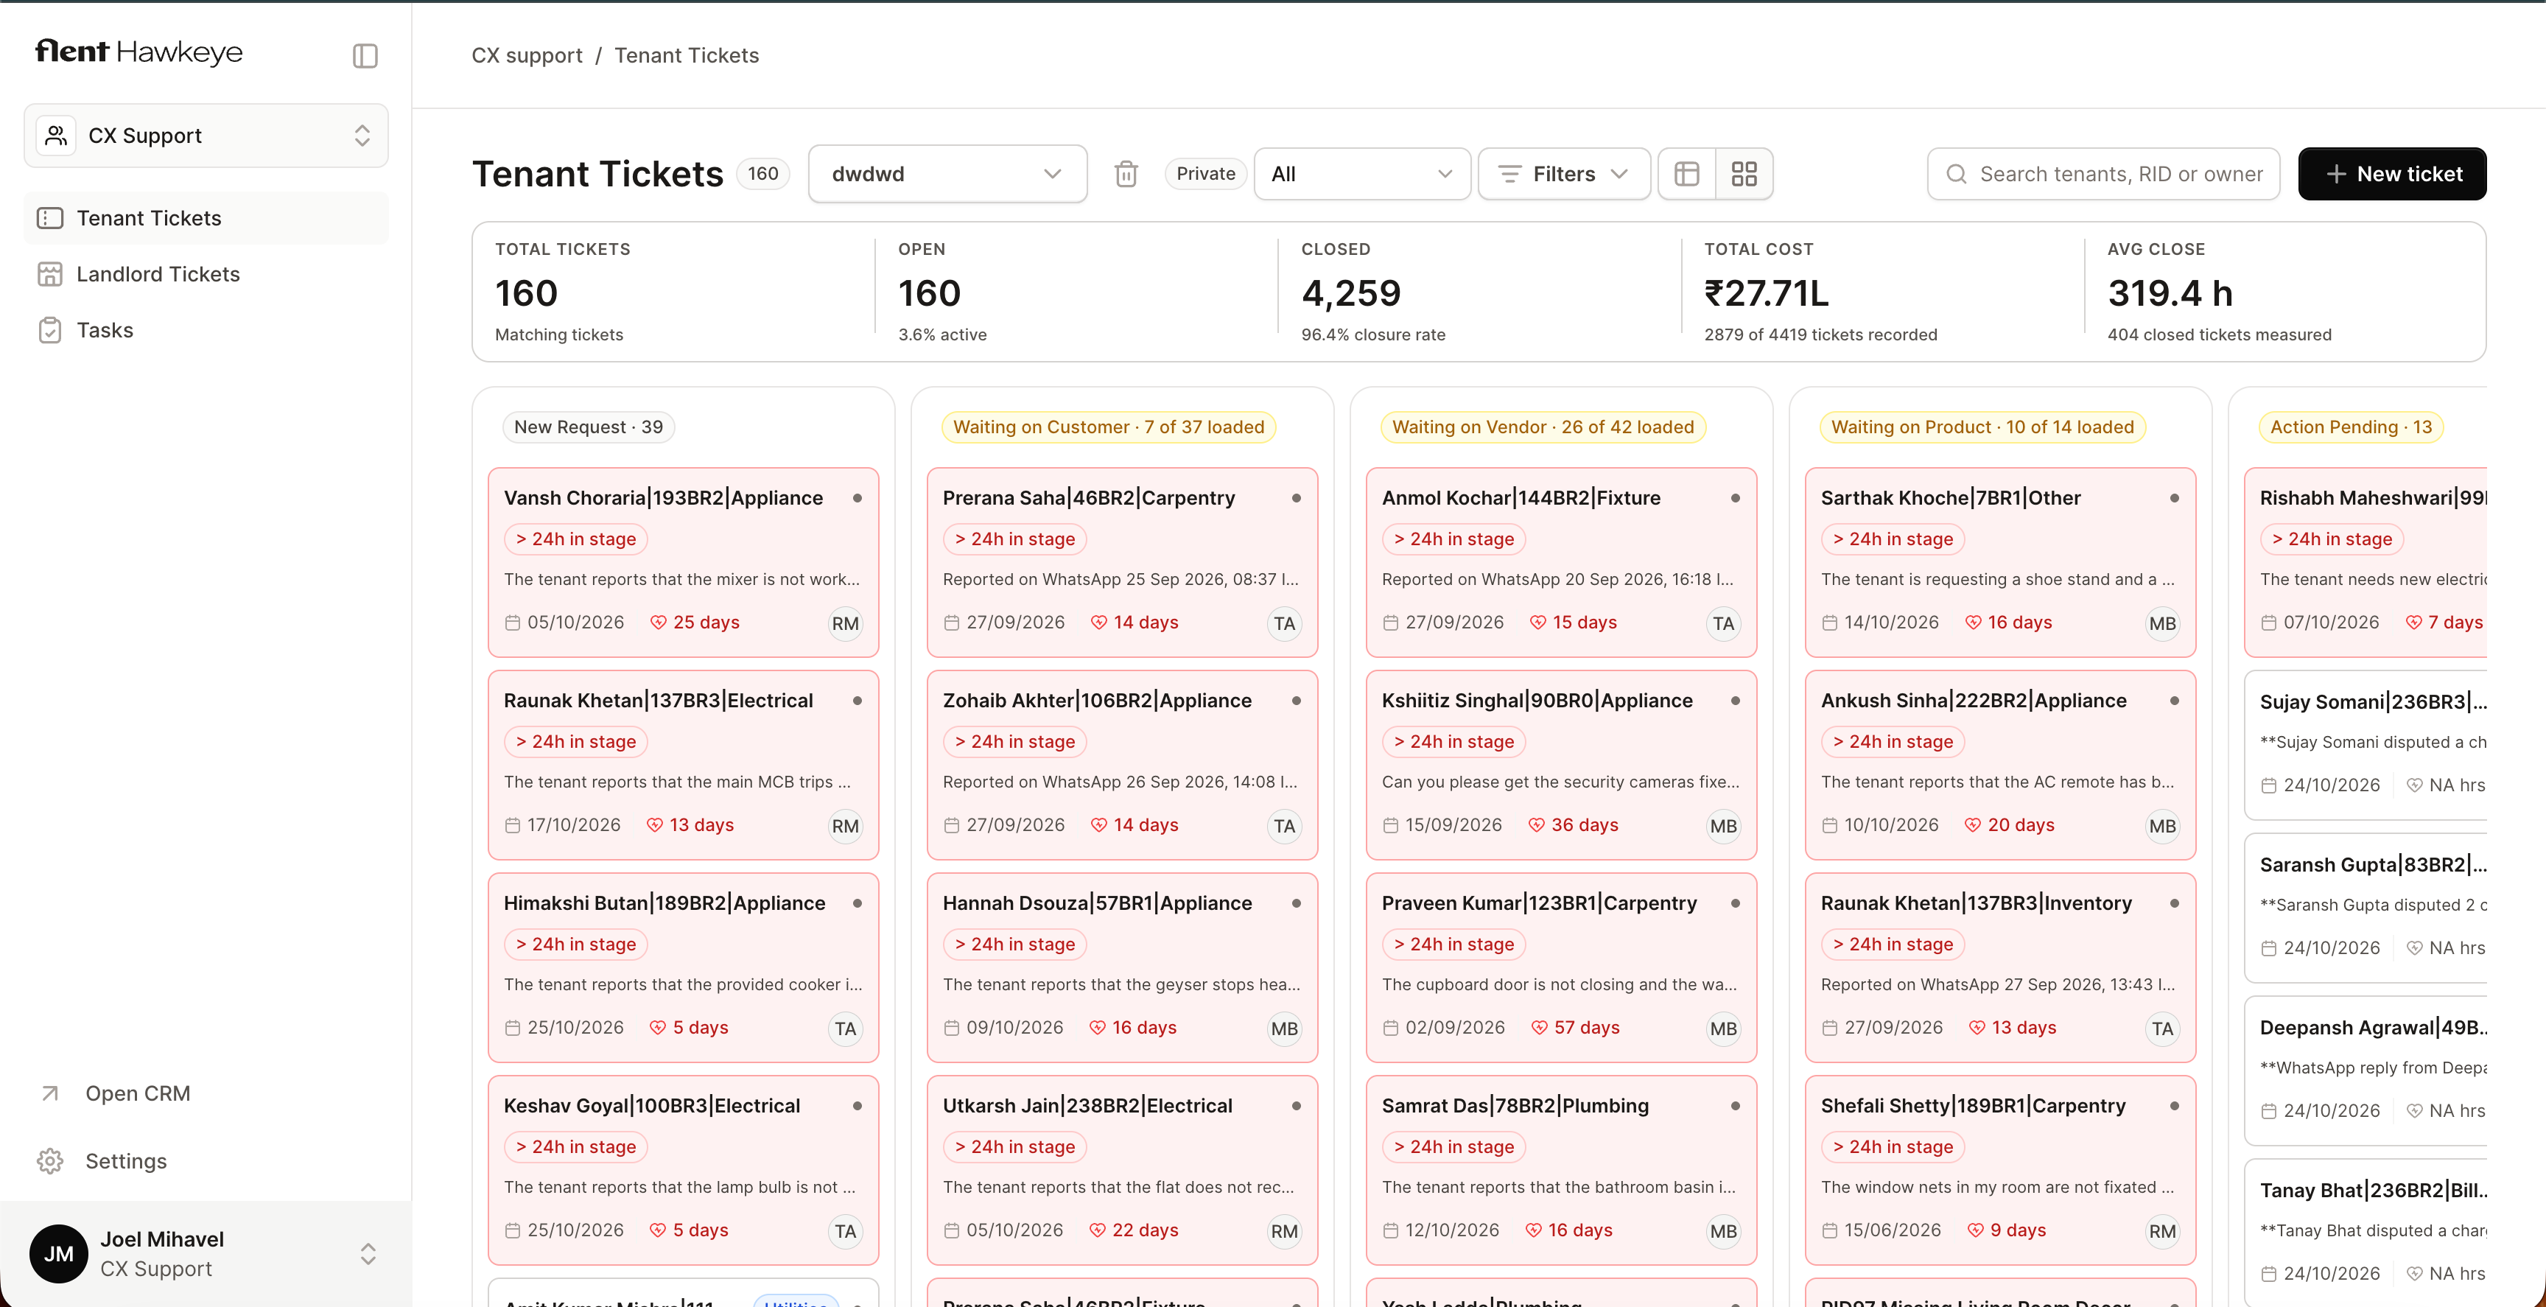Click the JM user avatar
Image resolution: width=2546 pixels, height=1307 pixels.
(58, 1254)
